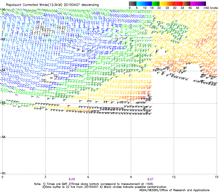This screenshot has width=219, height=192.
Task: Click the red 30-35 knots legend segment
Action: coord(179,4)
